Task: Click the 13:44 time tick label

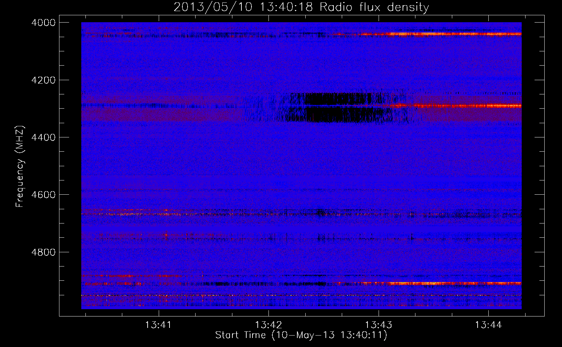Action: click(x=488, y=325)
